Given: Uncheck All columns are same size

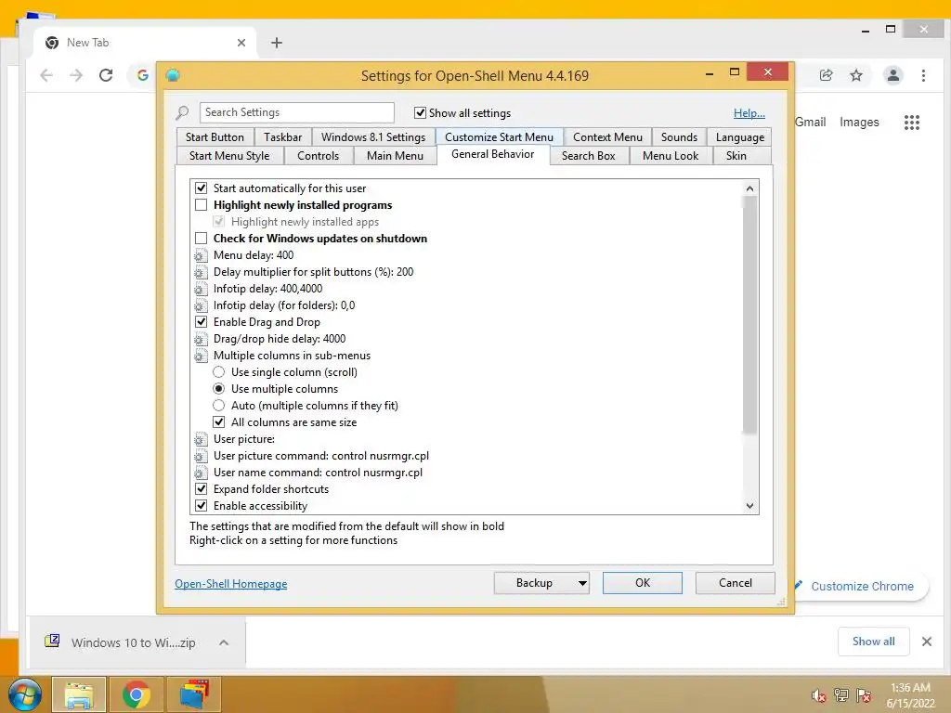Looking at the screenshot, I should tap(219, 422).
